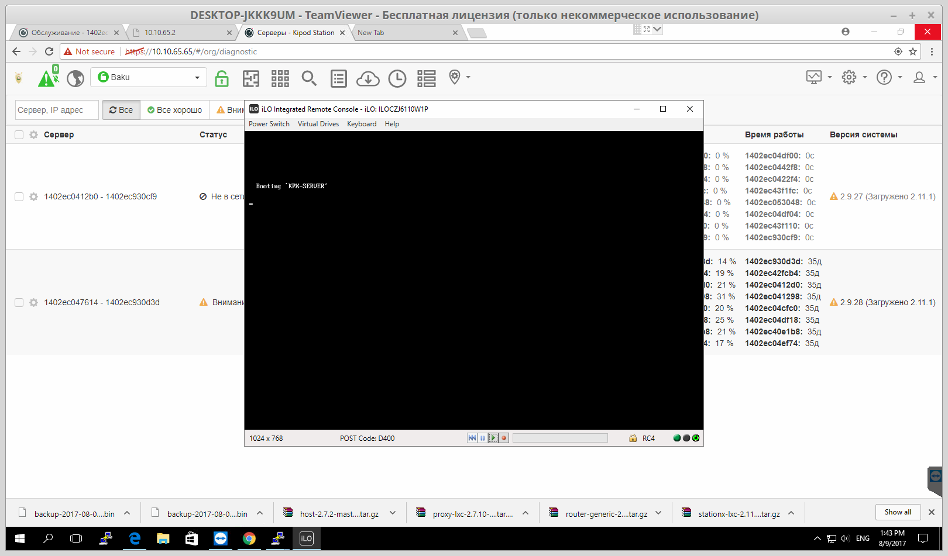Open the event list document icon
The width and height of the screenshot is (948, 556).
[339, 78]
